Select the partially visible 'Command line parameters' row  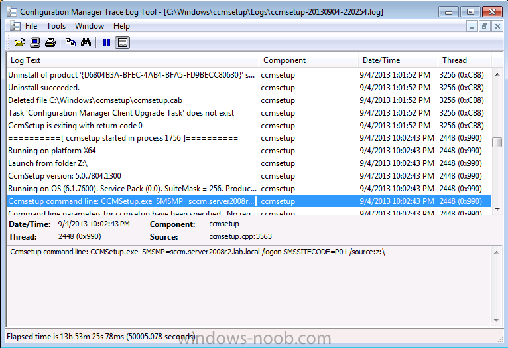click(249, 212)
